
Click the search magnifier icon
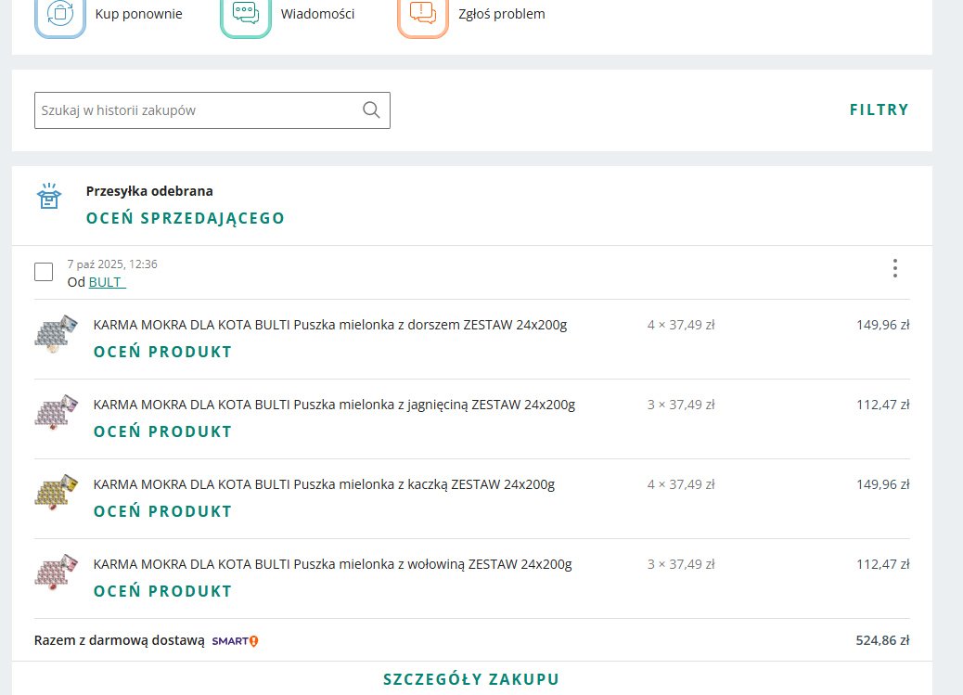click(x=371, y=110)
